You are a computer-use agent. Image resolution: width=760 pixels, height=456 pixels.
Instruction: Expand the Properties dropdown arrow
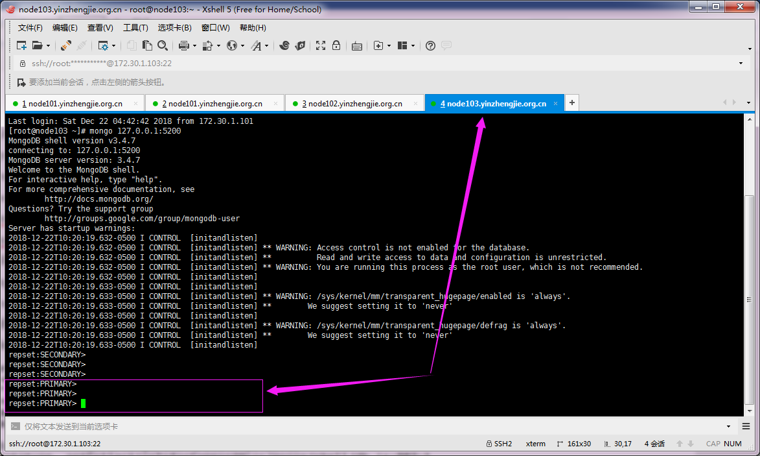point(114,45)
